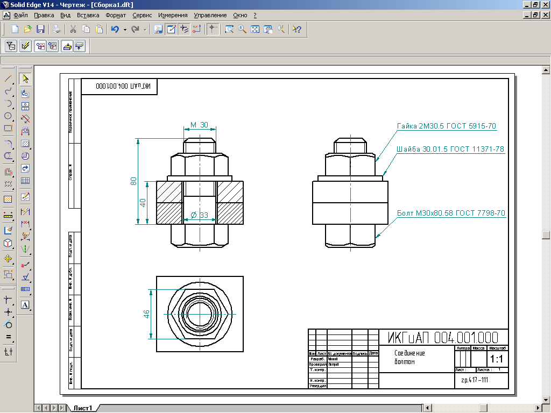Viewport: 551px width, 413px height.
Task: Select the Rectangle drawing tool
Action: click(x=8, y=128)
